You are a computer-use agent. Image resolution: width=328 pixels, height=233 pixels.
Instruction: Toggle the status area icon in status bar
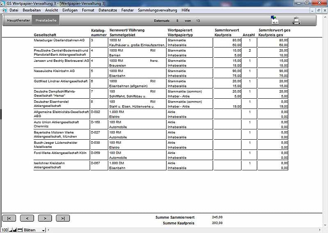(x=20, y=230)
